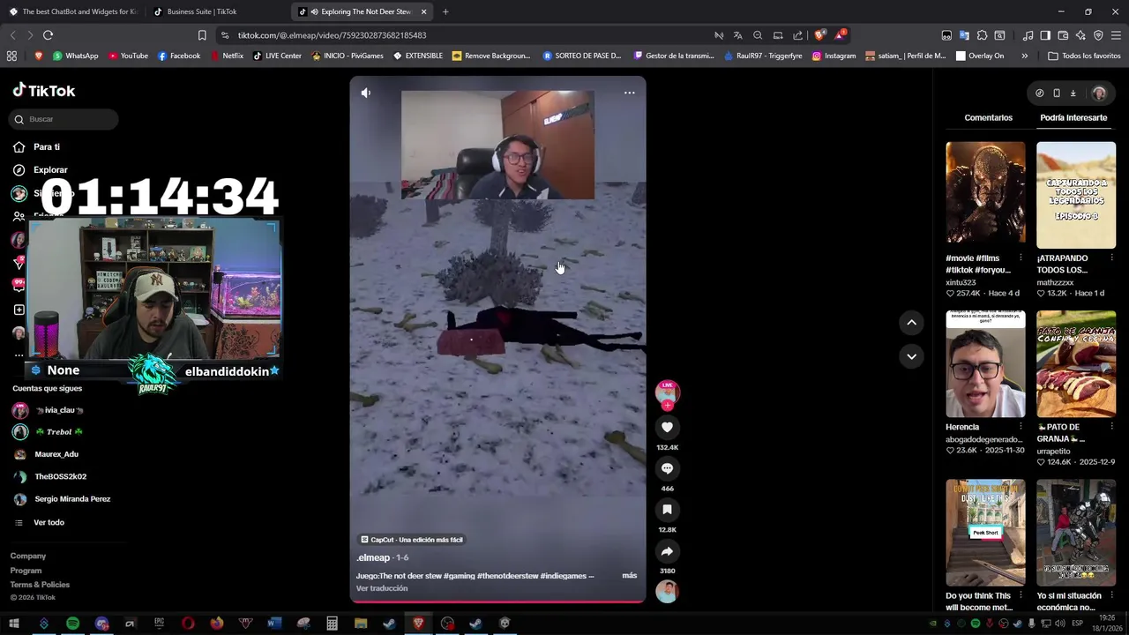Go to the previous video with up chevron
1129x635 pixels.
coord(911,323)
